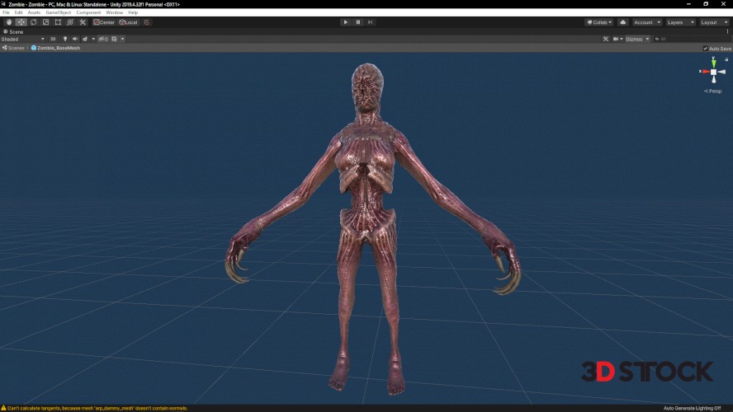This screenshot has height=412, width=733.
Task: Open the Edit menu
Action: [19, 12]
